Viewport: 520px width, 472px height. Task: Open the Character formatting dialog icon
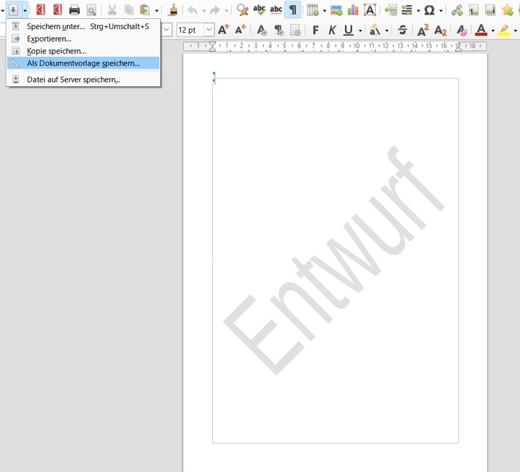(262, 30)
